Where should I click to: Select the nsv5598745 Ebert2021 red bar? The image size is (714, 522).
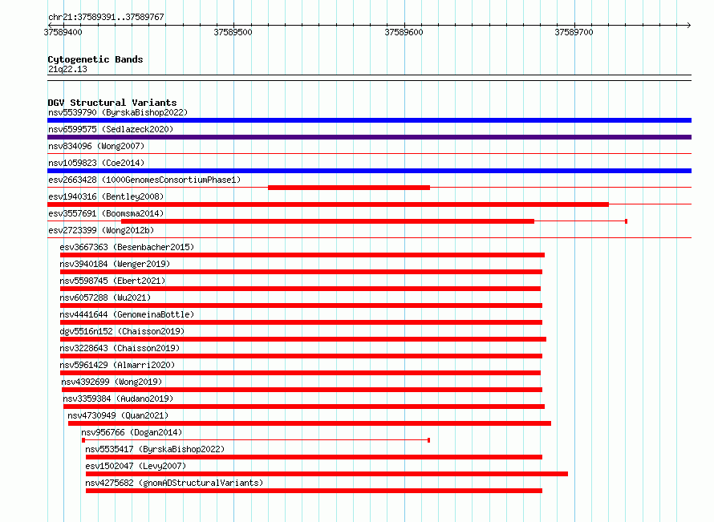(x=300, y=289)
